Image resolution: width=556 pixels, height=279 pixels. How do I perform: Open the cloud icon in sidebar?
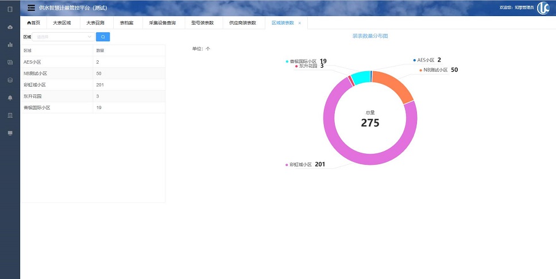[10, 27]
